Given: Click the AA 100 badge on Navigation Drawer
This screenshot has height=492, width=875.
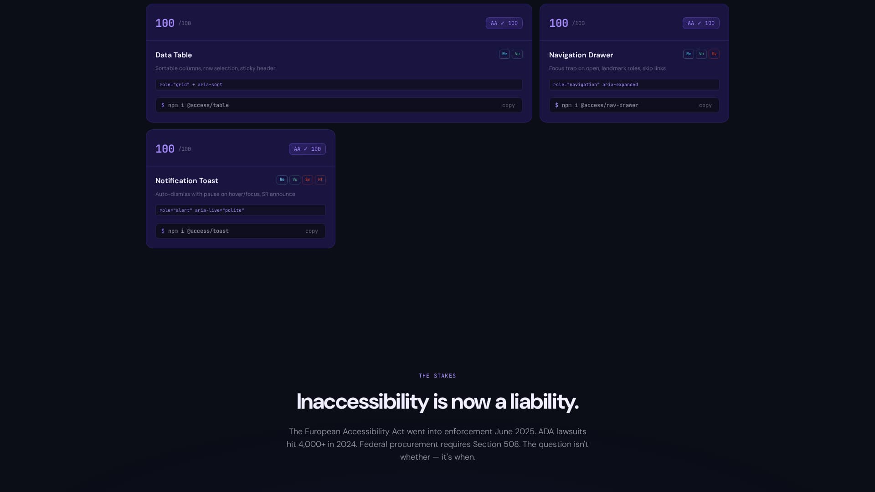Looking at the screenshot, I should tap(700, 23).
